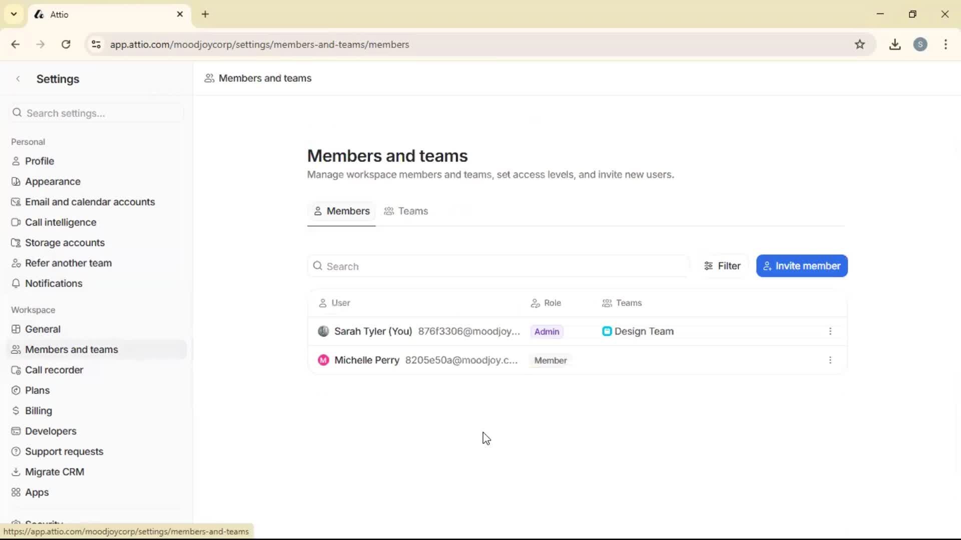This screenshot has height=540, width=961.
Task: Open the options menu for Michelle Perry
Action: (830, 360)
